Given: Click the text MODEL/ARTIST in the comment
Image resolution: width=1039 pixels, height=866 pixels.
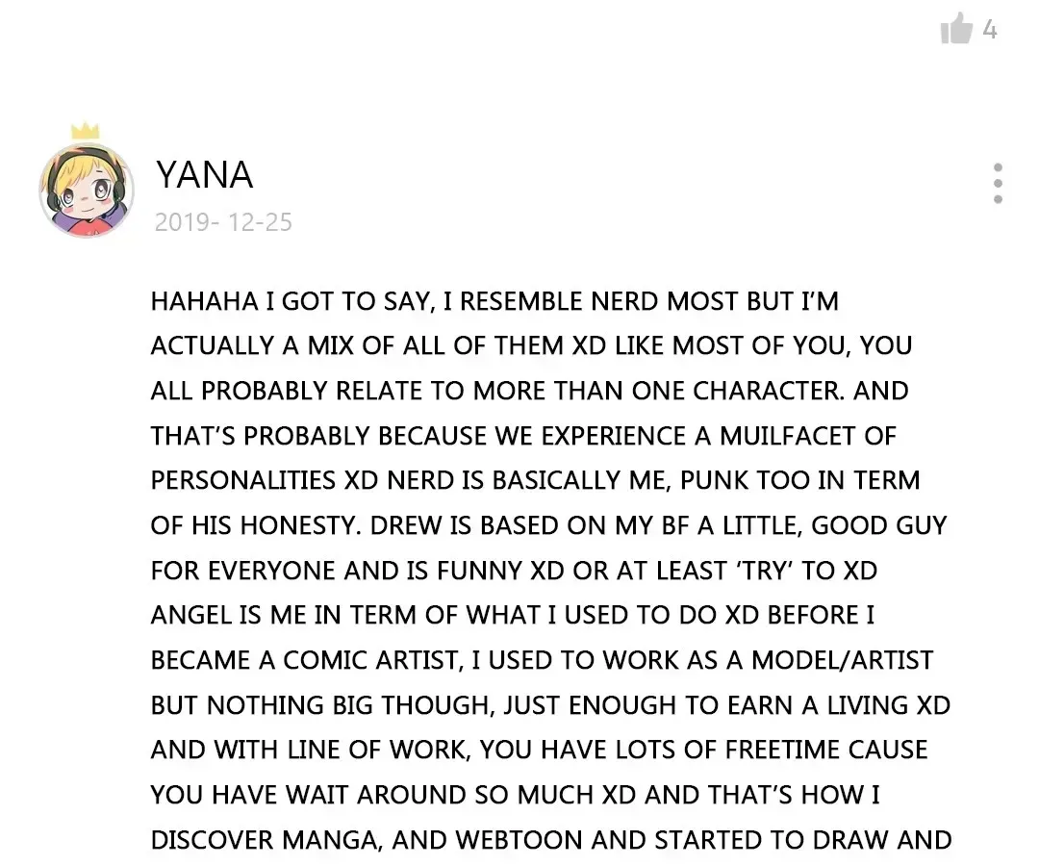Looking at the screenshot, I should click(842, 660).
